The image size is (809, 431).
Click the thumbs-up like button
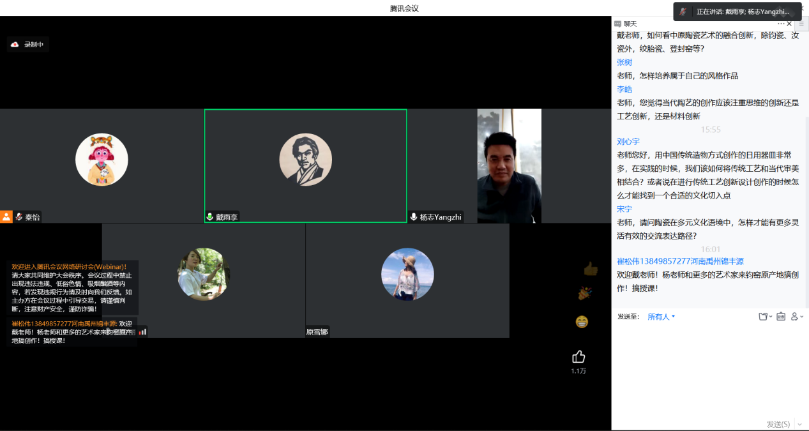(x=578, y=357)
